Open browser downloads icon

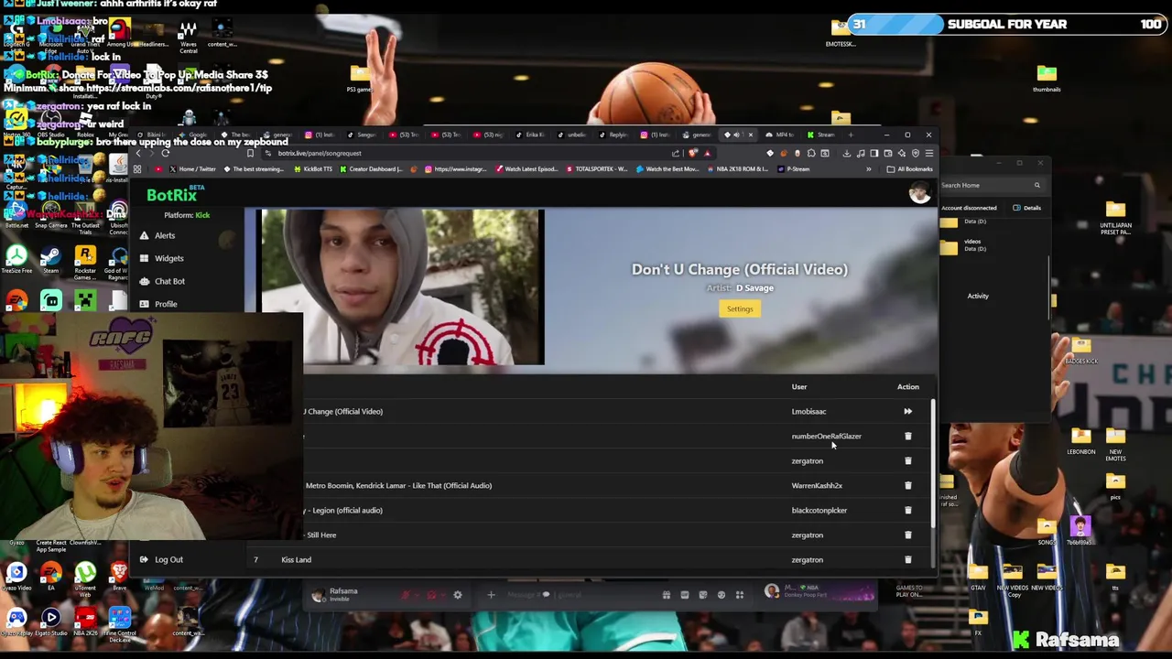click(847, 153)
